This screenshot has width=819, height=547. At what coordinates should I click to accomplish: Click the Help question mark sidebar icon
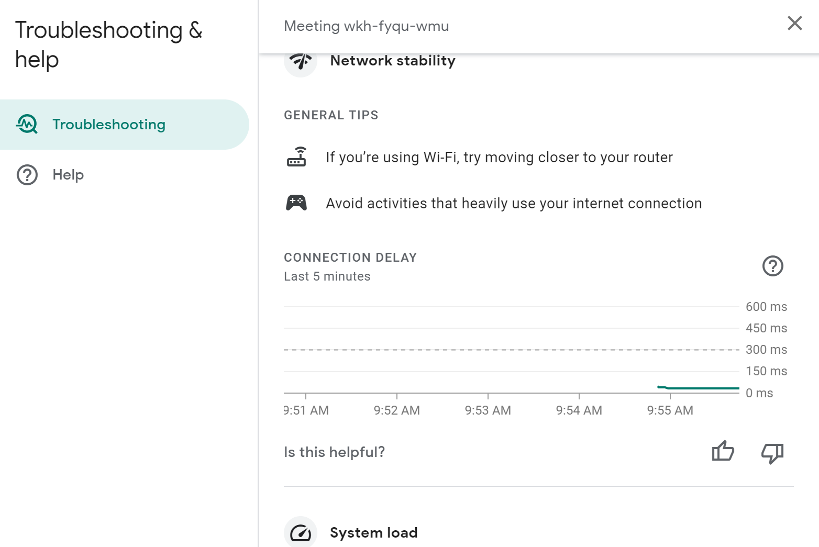27,175
